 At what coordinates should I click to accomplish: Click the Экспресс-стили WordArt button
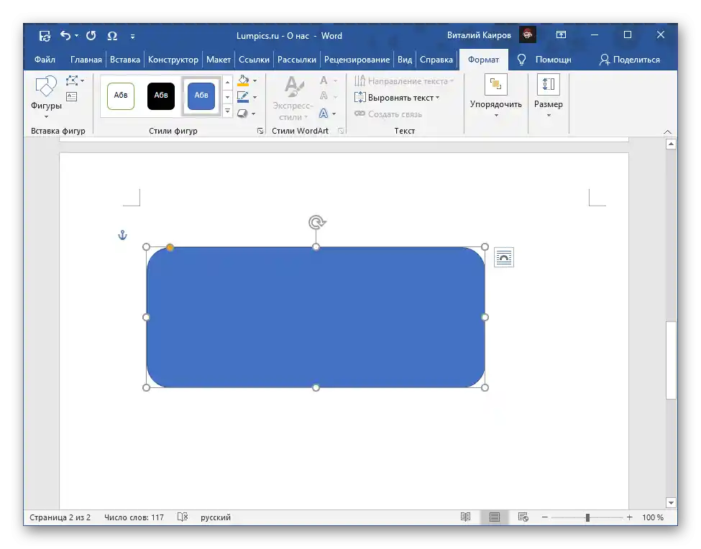pos(293,98)
